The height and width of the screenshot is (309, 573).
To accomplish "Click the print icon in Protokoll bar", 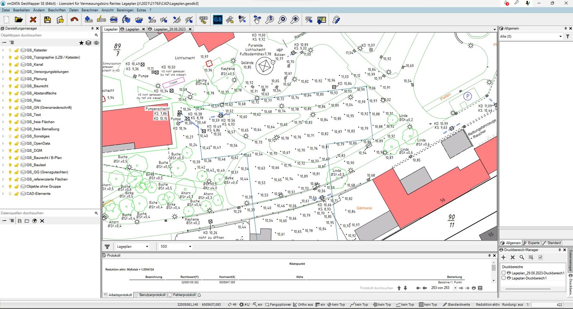I will 474,288.
